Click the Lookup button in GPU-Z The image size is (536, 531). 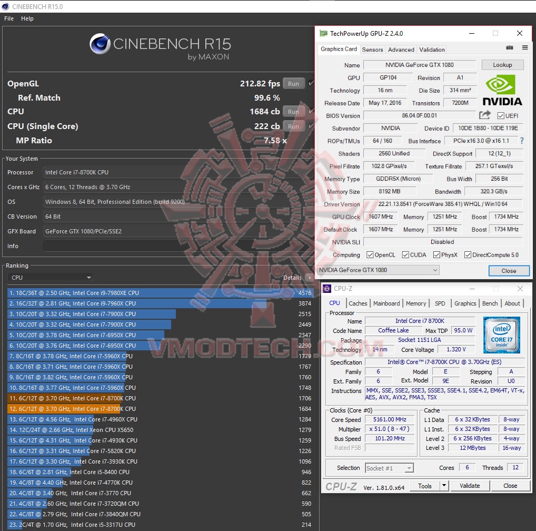(x=502, y=65)
